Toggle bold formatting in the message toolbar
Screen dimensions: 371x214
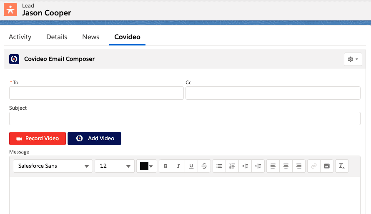(x=165, y=166)
